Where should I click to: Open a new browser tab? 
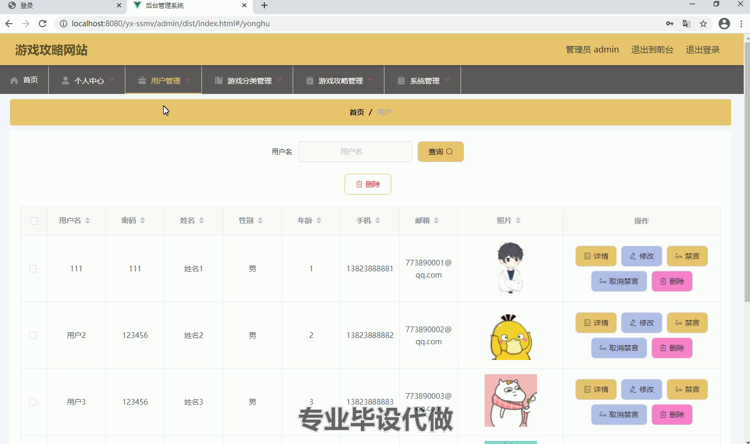tap(264, 5)
